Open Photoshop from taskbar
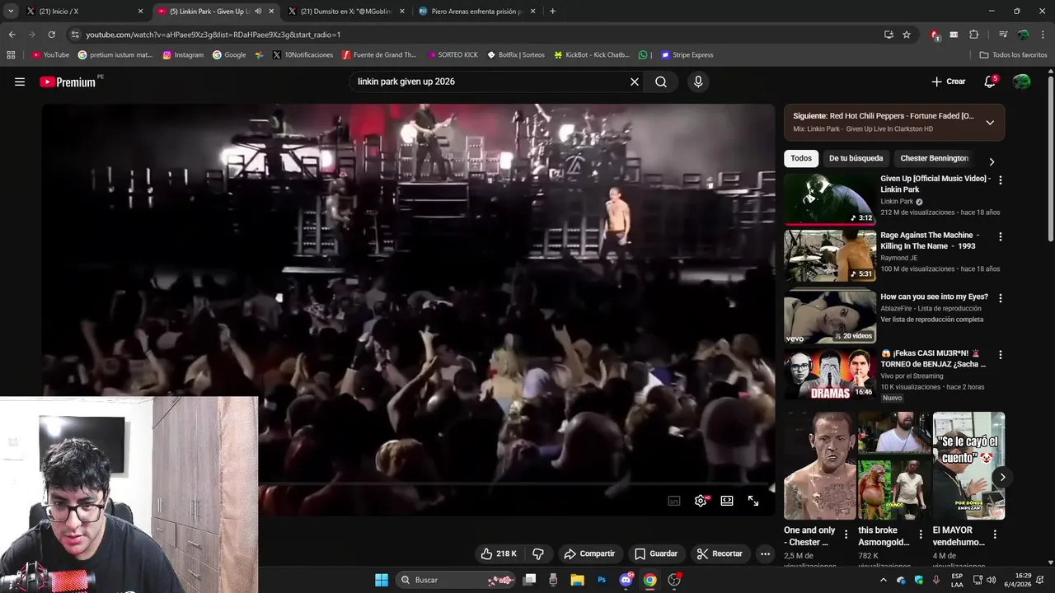 tap(602, 580)
